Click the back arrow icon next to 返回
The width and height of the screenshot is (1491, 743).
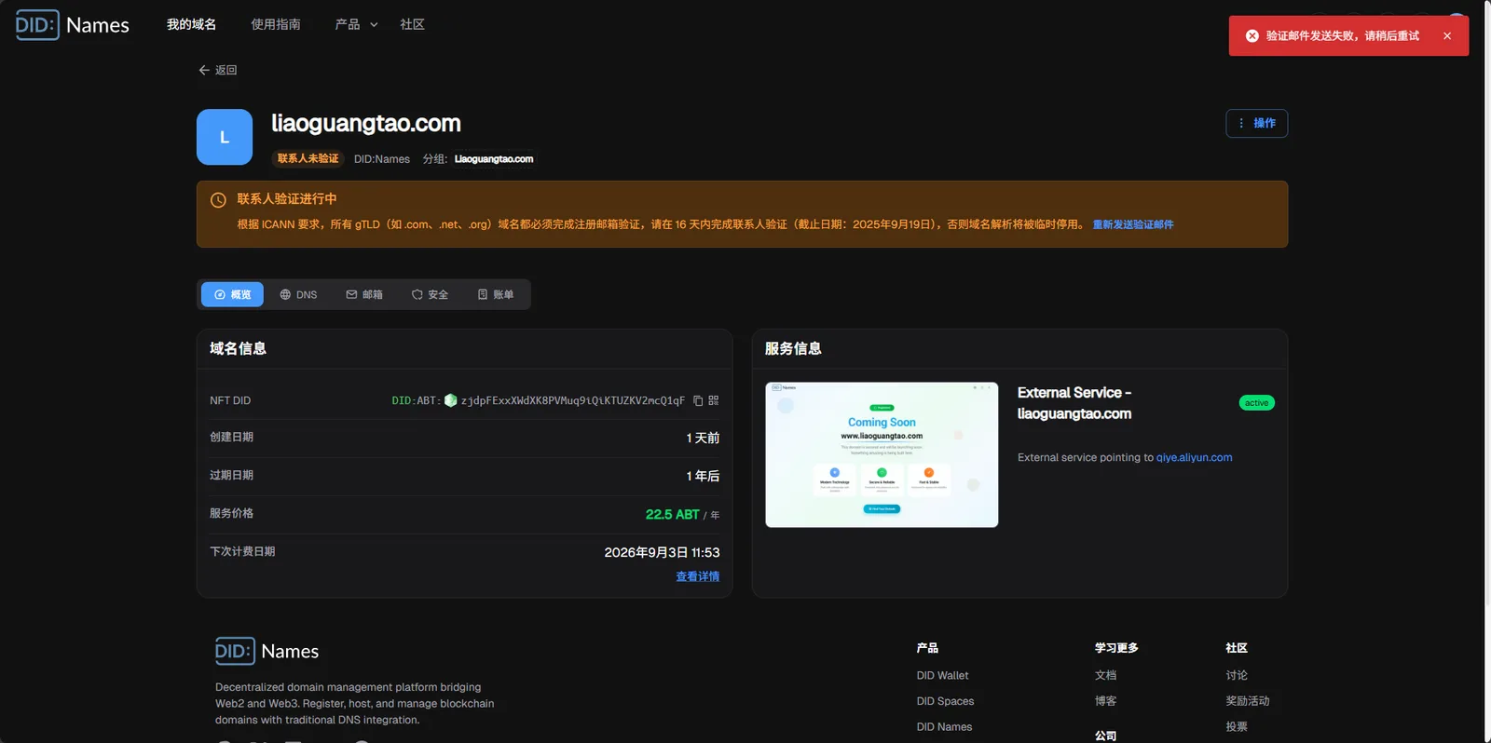tap(204, 70)
